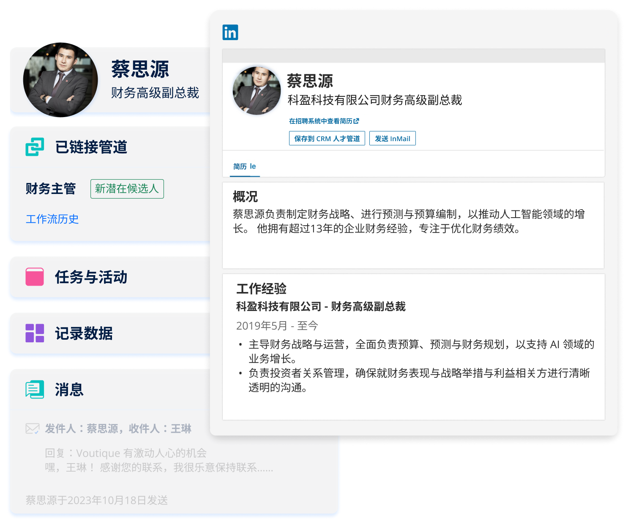Click 保存到 CRM 人才管道 button
This screenshot has width=628, height=524.
pyautogui.click(x=327, y=138)
